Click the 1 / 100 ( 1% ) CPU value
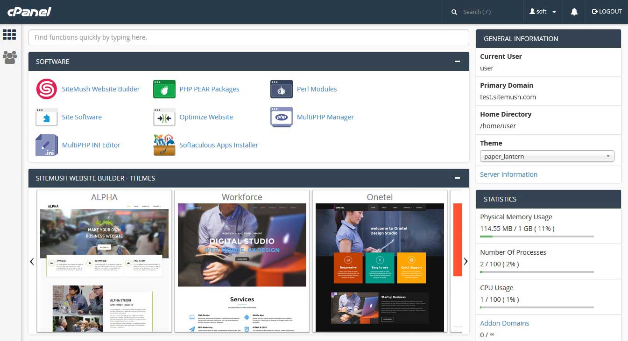Viewport: 628px width, 341px height. coord(500,299)
